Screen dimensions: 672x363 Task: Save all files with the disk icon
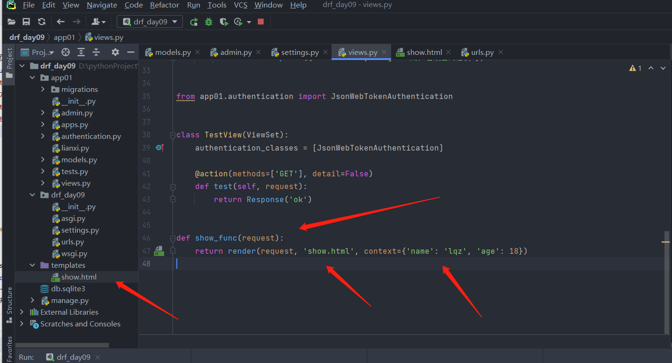[x=26, y=22]
